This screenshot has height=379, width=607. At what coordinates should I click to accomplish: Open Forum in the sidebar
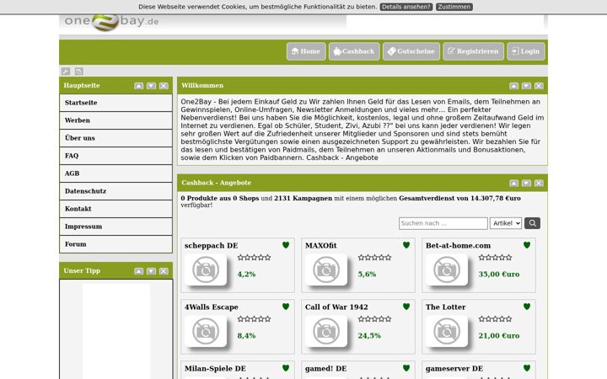click(x=115, y=244)
